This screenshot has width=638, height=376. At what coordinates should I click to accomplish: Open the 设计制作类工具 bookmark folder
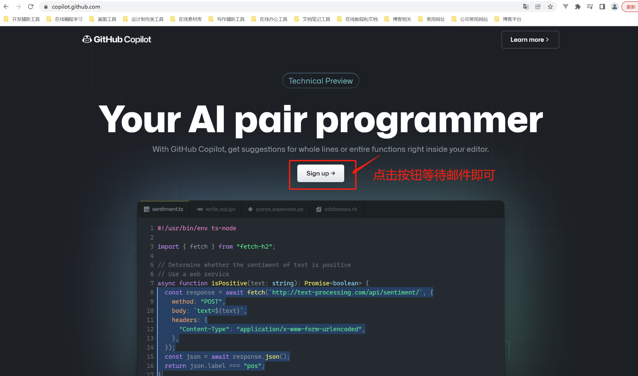click(143, 19)
